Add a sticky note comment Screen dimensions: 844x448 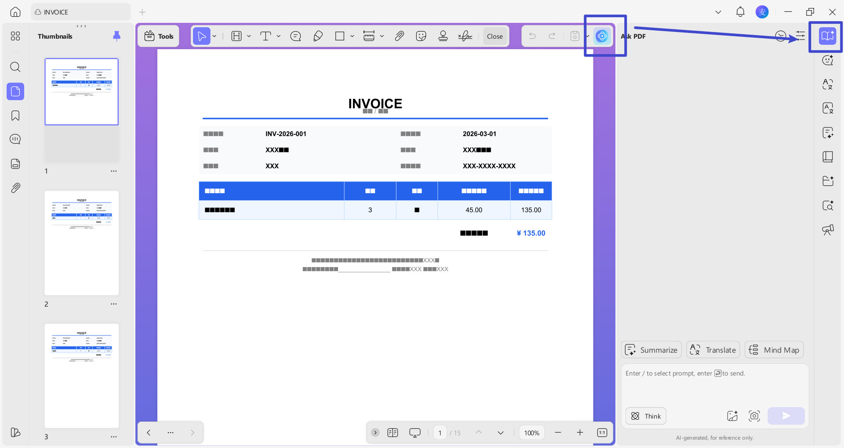[296, 36]
